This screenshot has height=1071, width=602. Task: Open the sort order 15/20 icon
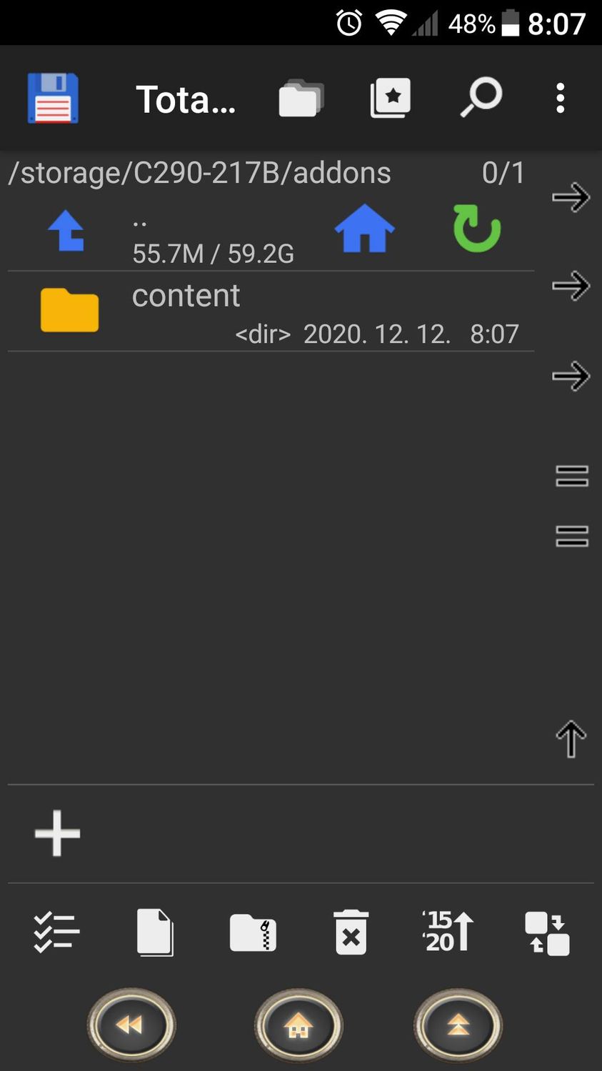448,931
